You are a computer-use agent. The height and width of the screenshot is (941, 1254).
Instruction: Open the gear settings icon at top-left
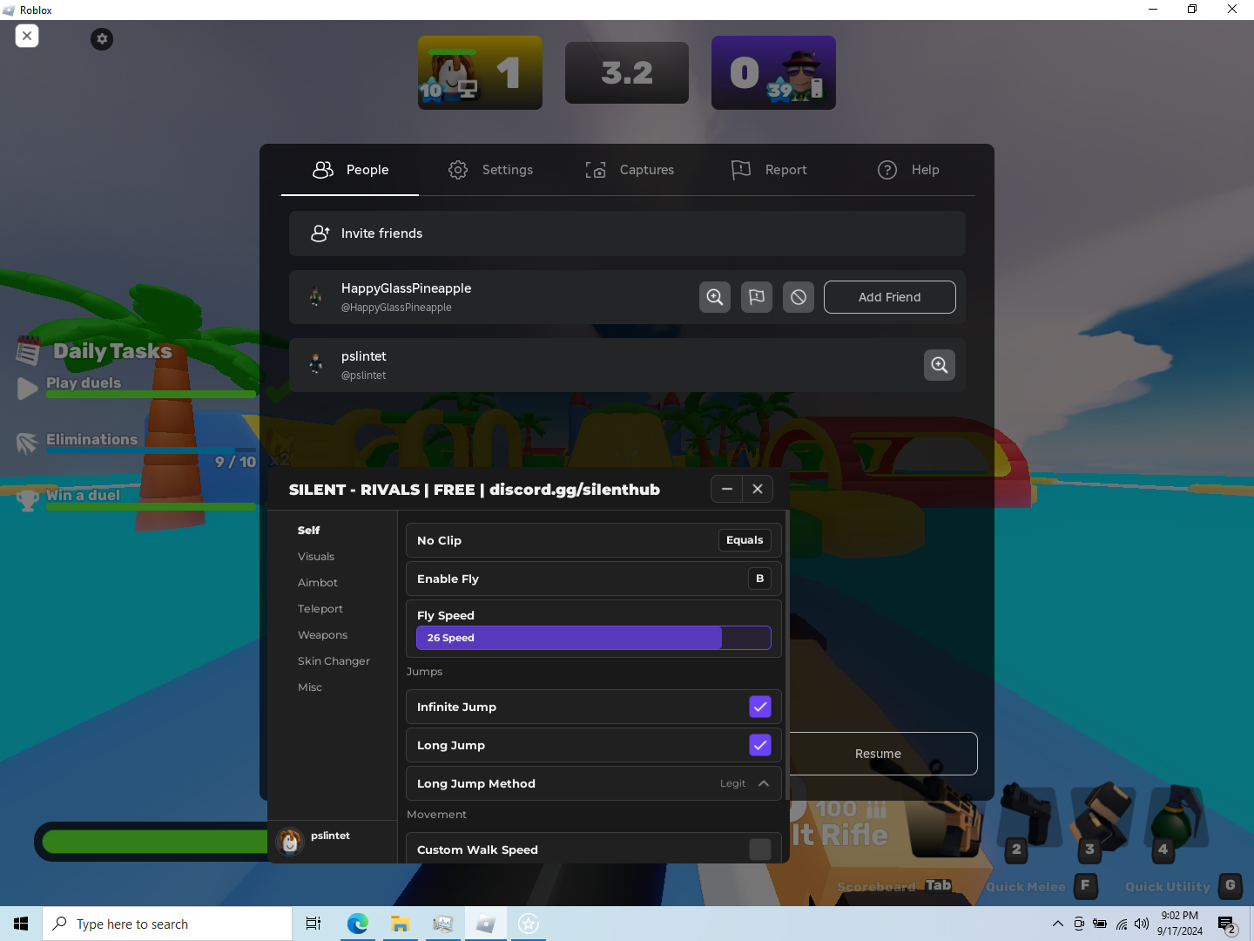pos(102,38)
